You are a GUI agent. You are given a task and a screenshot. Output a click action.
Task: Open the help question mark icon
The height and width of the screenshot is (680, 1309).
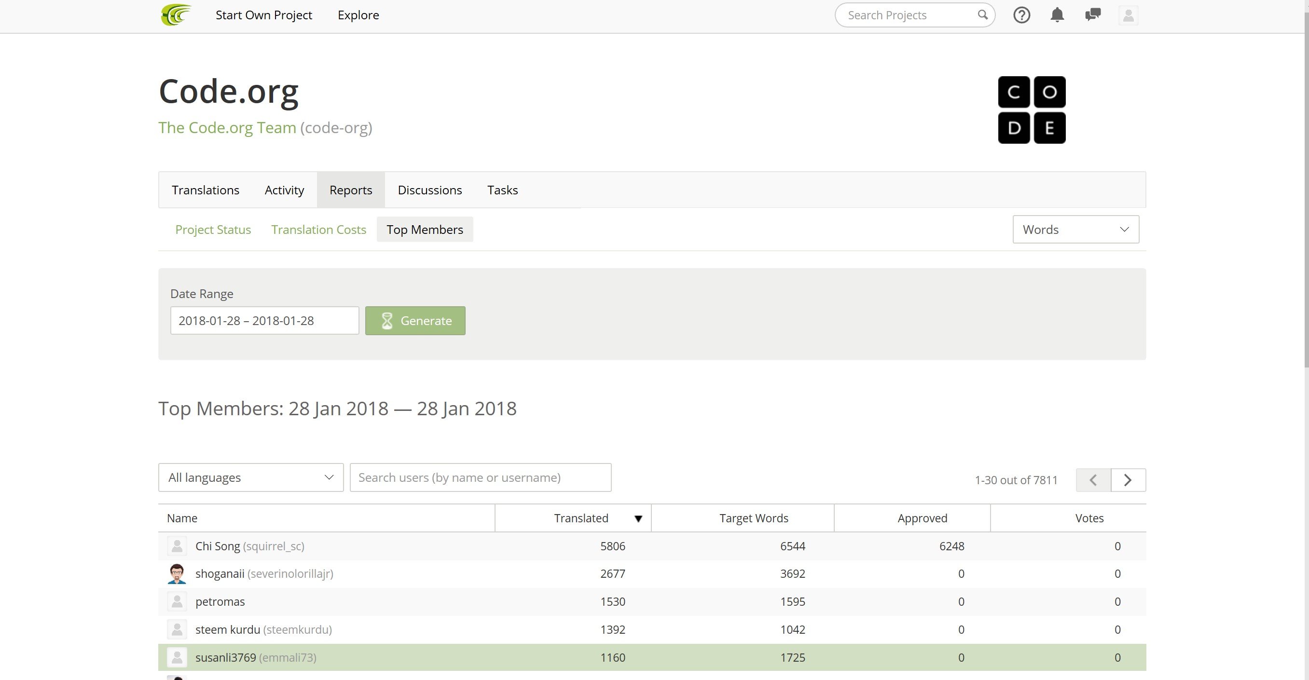click(x=1021, y=15)
